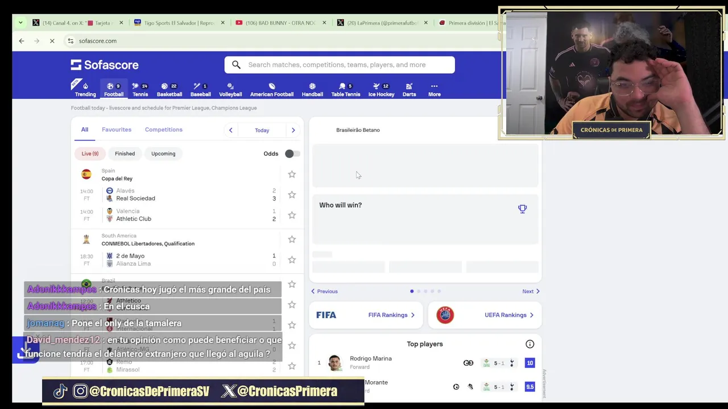Screen dimensions: 728x409
Task: Select the All matches tab
Action: tap(84, 130)
